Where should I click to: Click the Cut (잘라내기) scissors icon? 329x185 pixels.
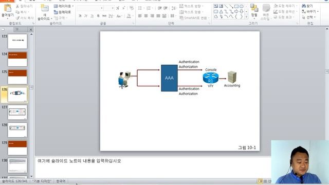pos(17,6)
